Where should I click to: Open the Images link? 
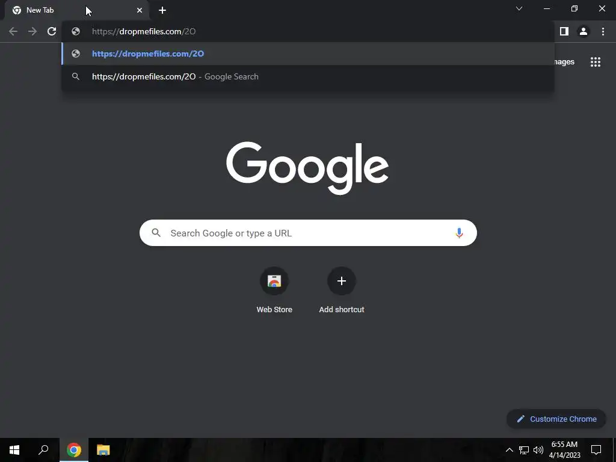click(x=564, y=62)
